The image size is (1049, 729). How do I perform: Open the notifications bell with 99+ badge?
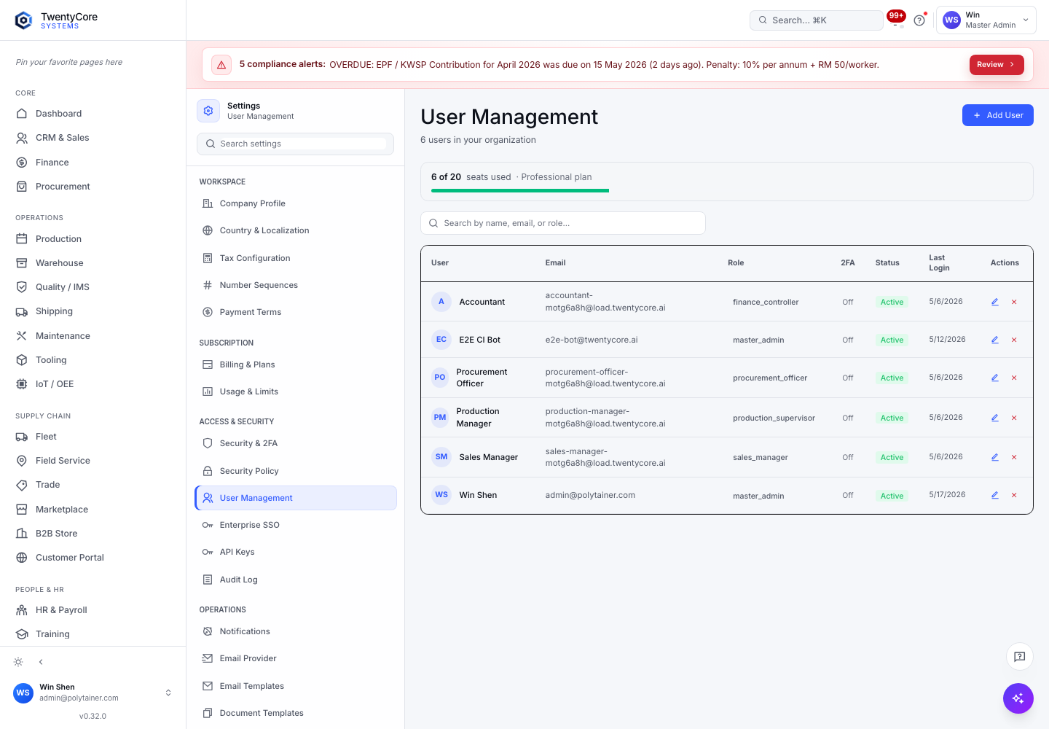[x=896, y=20]
